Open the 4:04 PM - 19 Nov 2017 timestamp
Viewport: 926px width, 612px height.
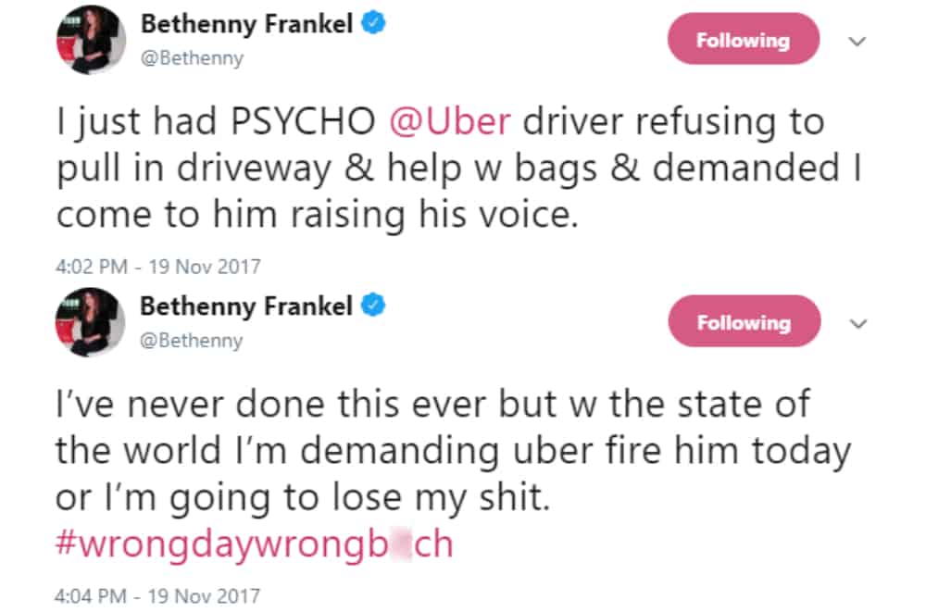pyautogui.click(x=158, y=594)
